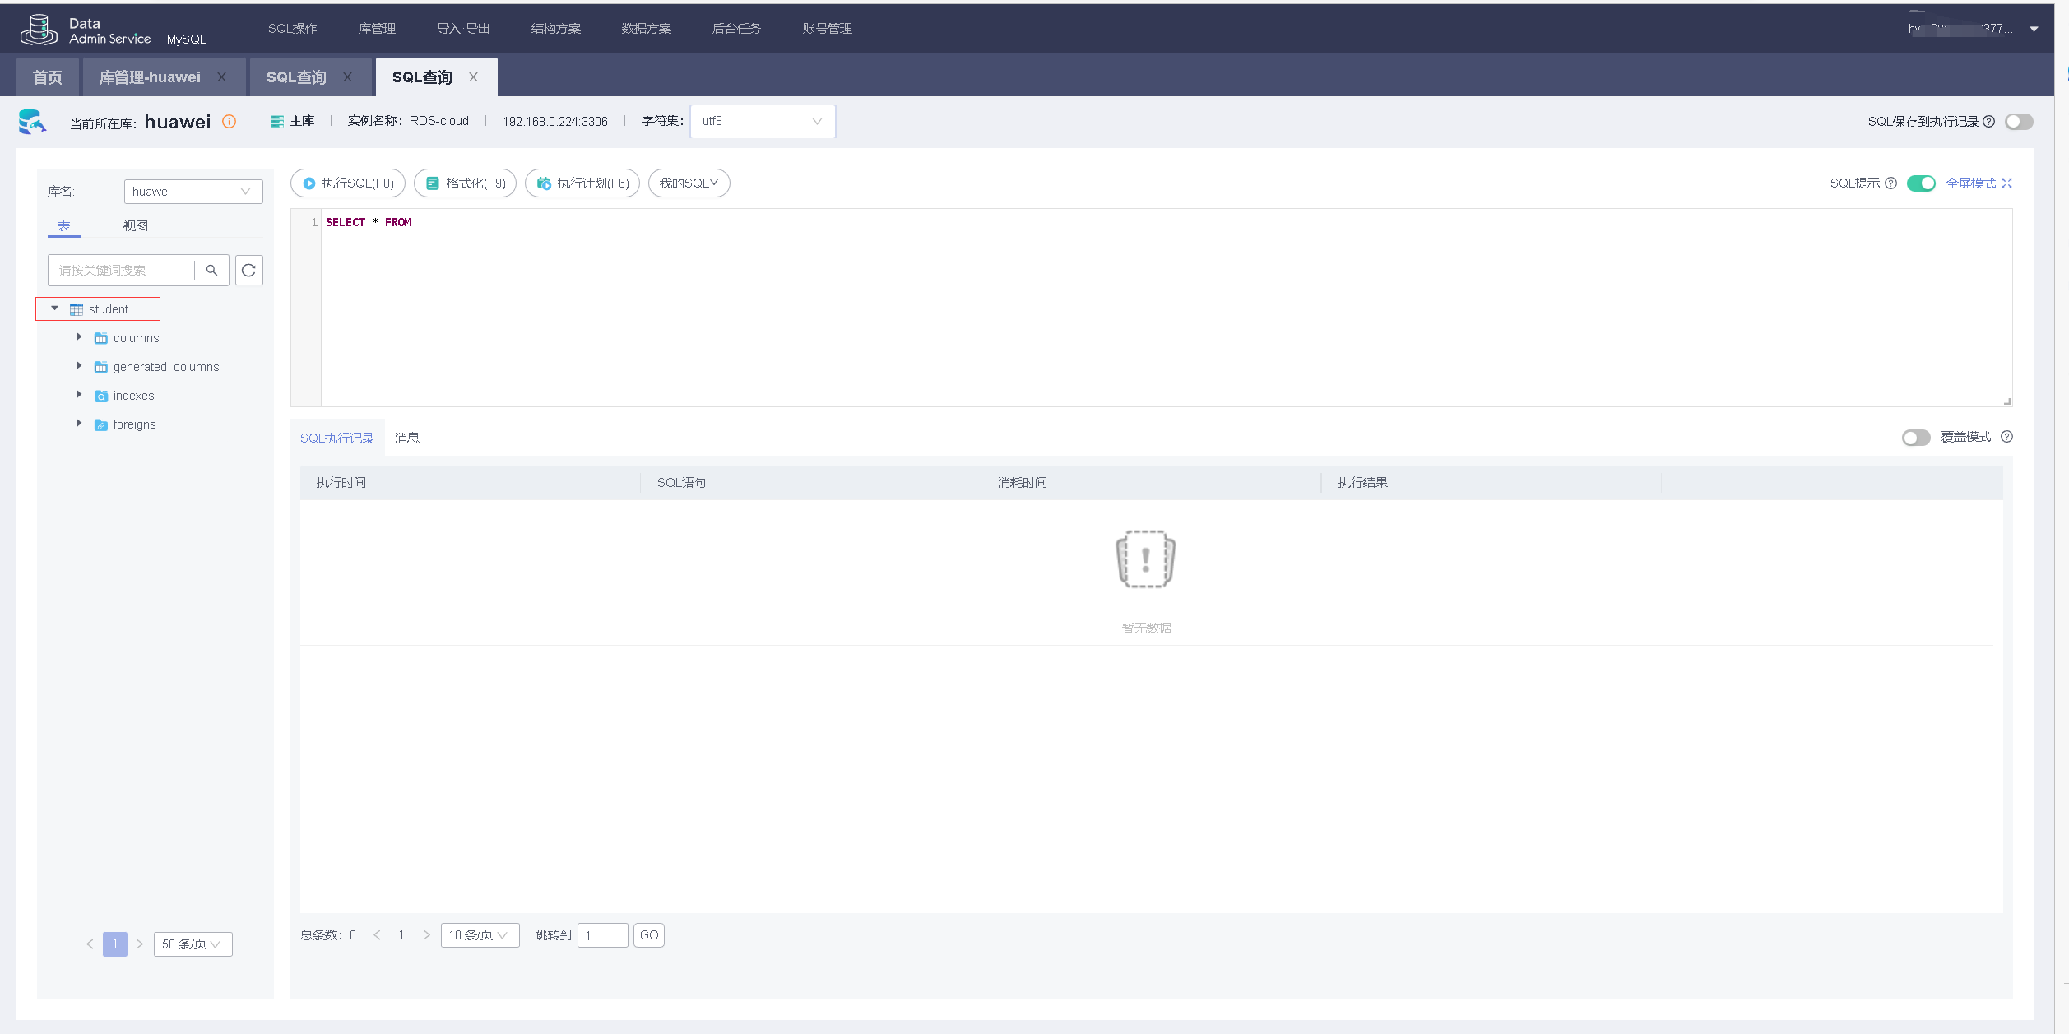Click 执行SQL(F8) button
The height and width of the screenshot is (1034, 2069).
(x=348, y=183)
